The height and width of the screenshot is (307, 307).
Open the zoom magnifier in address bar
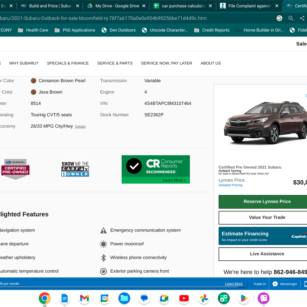(291, 18)
